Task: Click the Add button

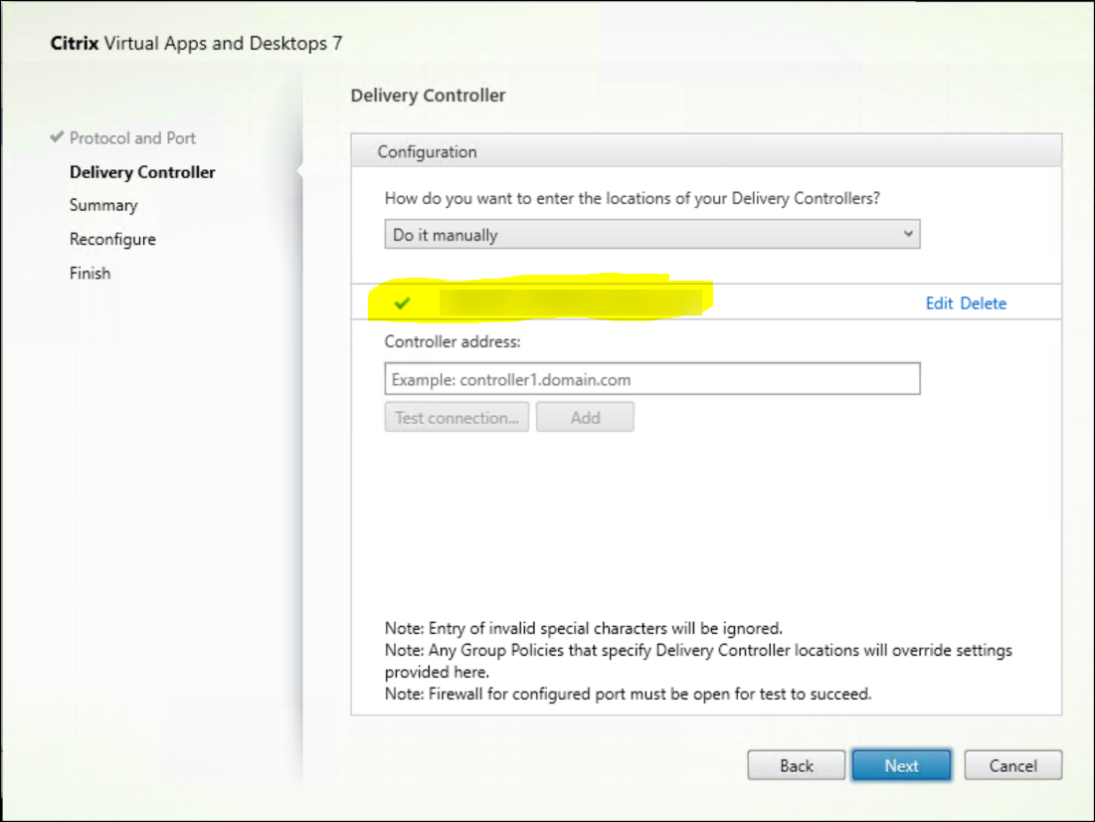Action: pos(585,418)
